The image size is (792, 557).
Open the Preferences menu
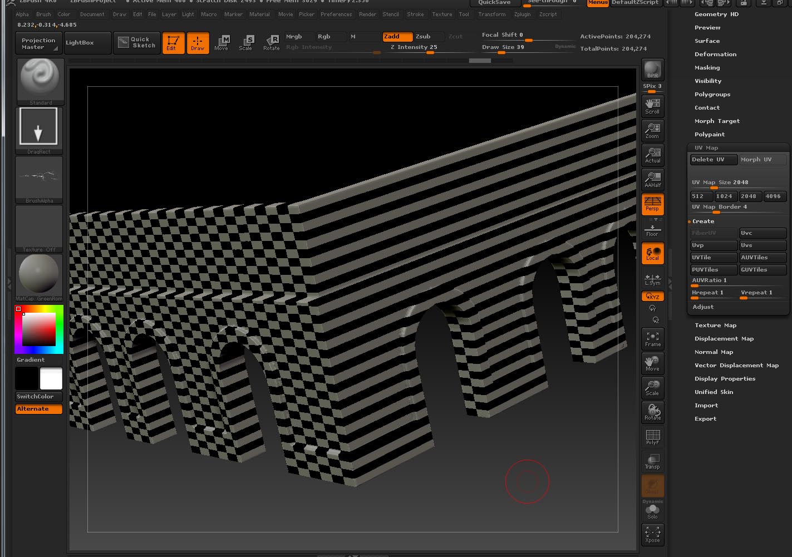point(336,14)
